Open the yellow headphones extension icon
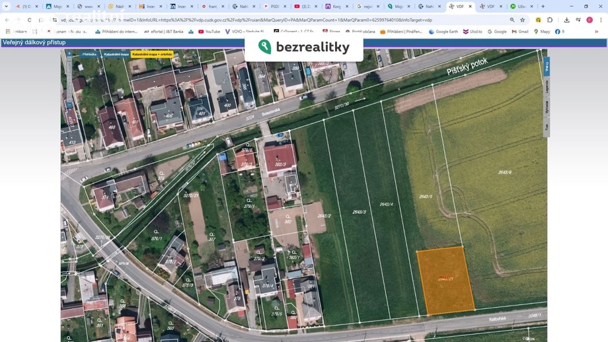Screen dimensions: 608x342 [538, 20]
